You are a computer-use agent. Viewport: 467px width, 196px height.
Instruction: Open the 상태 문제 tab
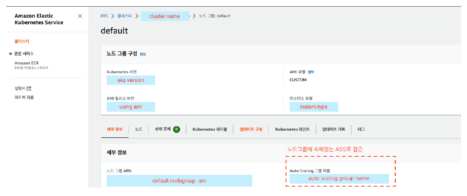pyautogui.click(x=162, y=129)
